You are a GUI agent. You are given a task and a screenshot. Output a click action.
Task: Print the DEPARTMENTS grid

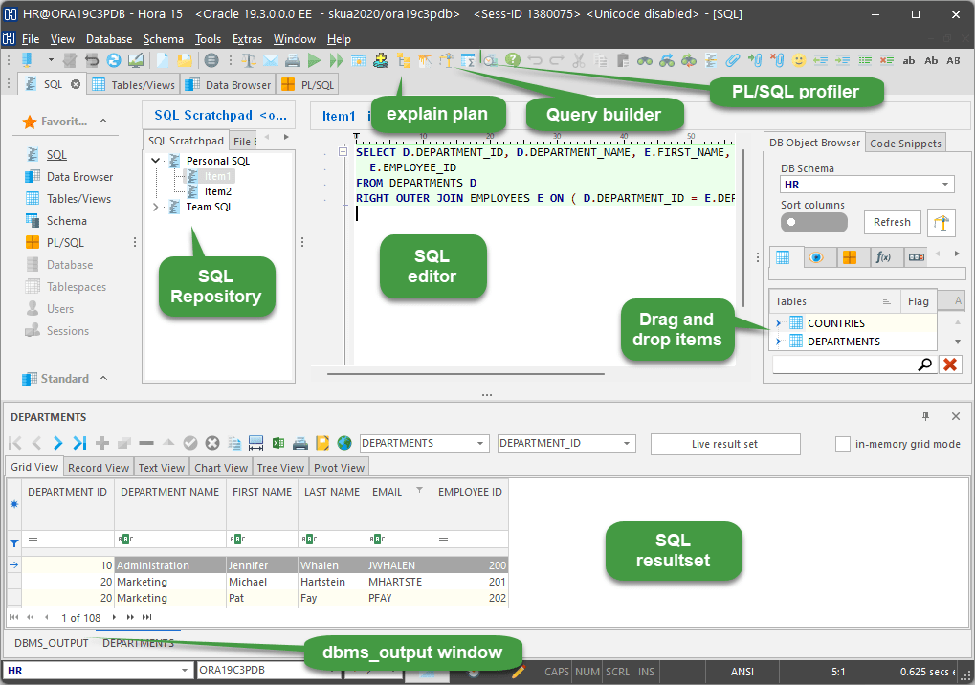tap(299, 443)
